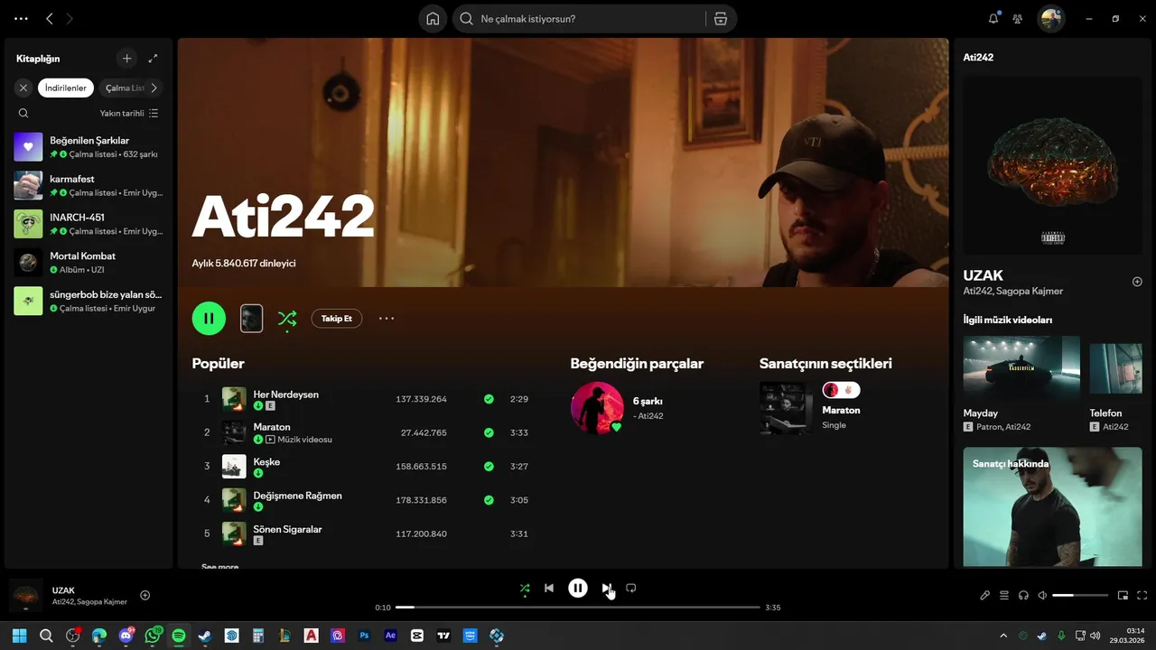The width and height of the screenshot is (1156, 650).
Task: Open the play queue icon
Action: point(1004,595)
